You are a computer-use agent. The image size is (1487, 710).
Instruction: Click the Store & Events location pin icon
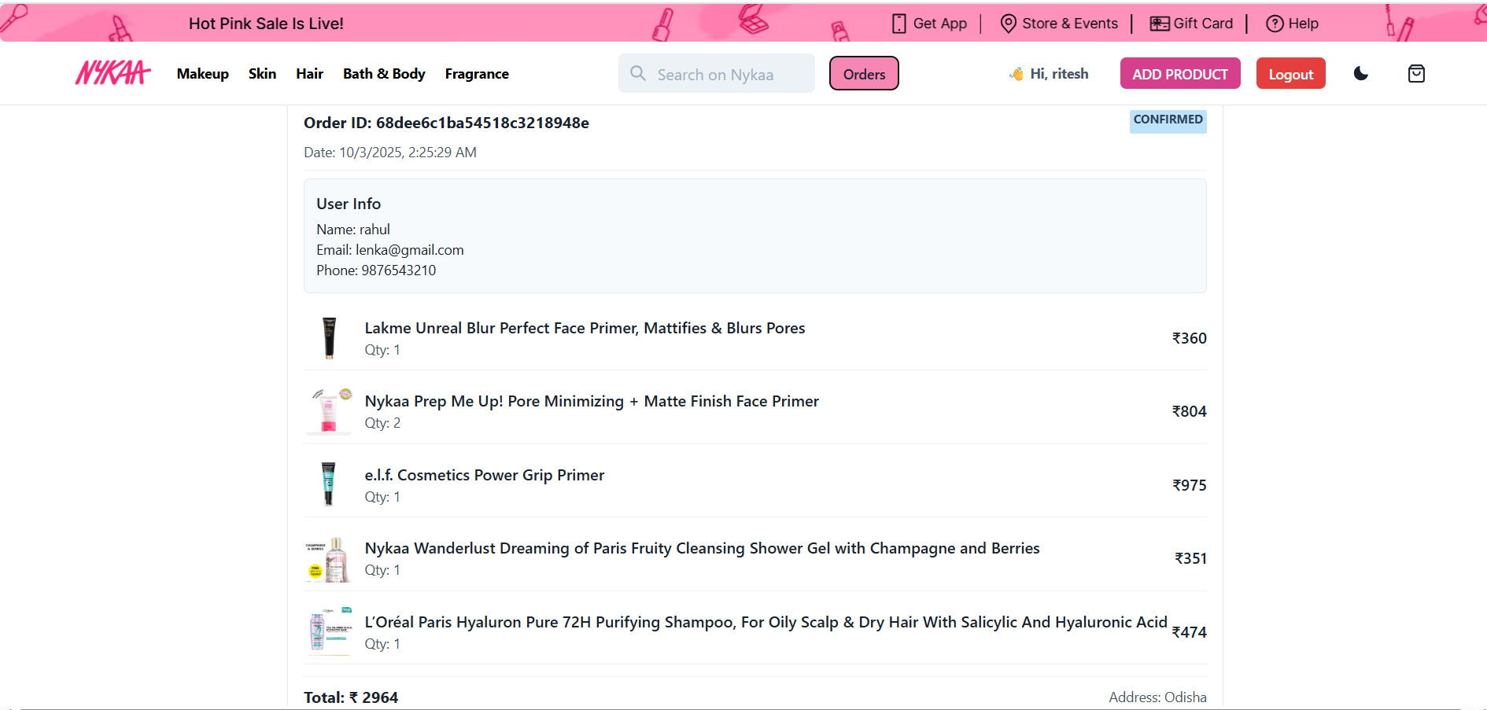(1008, 24)
